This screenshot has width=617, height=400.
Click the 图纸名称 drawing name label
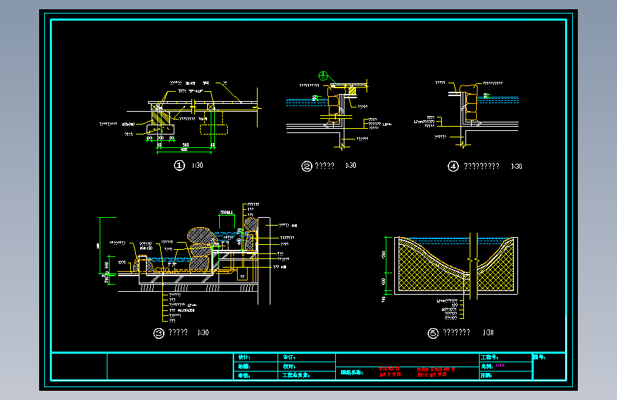[x=352, y=372]
